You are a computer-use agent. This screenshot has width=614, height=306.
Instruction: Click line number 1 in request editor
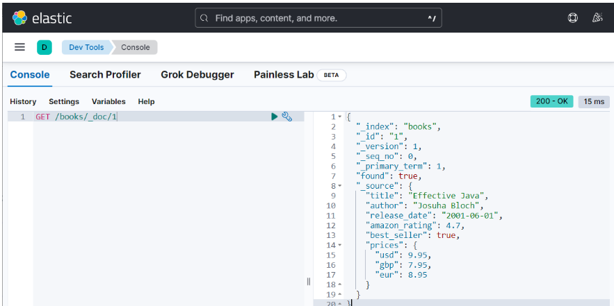click(23, 117)
